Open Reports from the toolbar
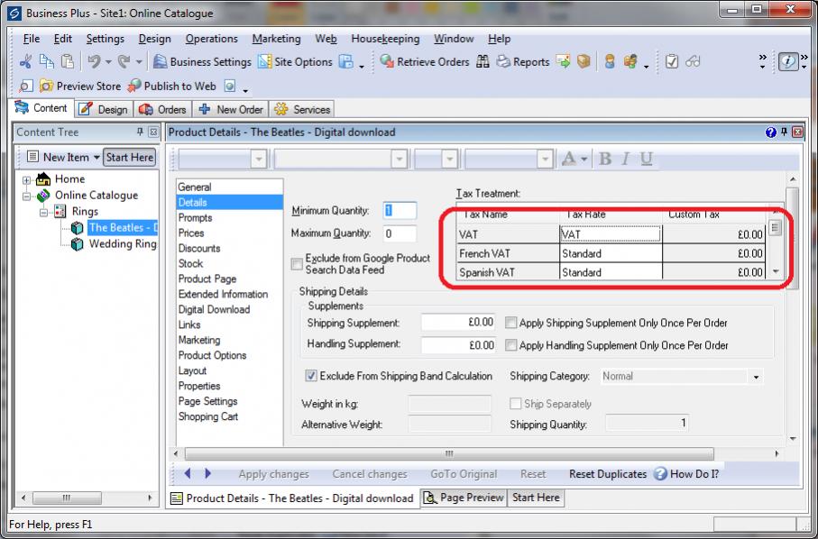Screen dimensions: 818x539 pyautogui.click(x=522, y=62)
